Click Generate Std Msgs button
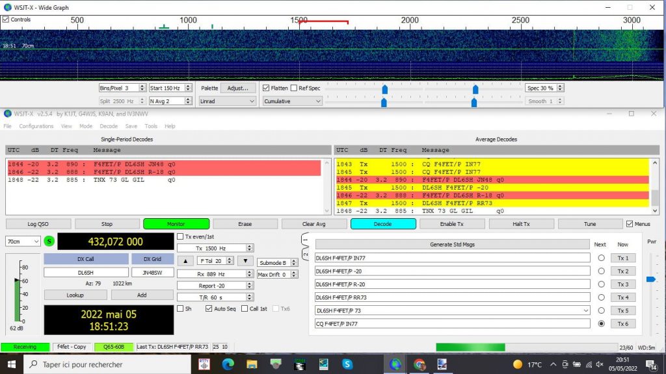The image size is (666, 374). point(453,245)
